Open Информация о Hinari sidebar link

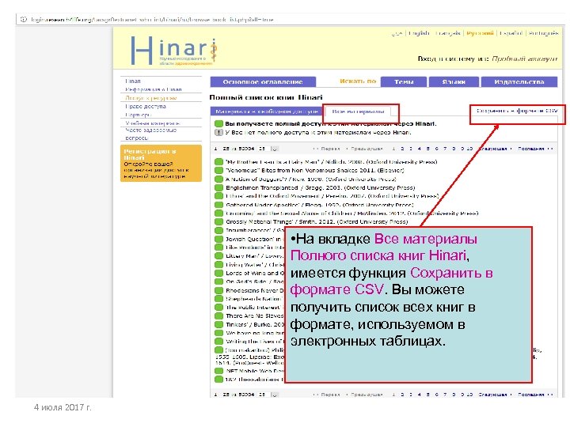(x=154, y=89)
